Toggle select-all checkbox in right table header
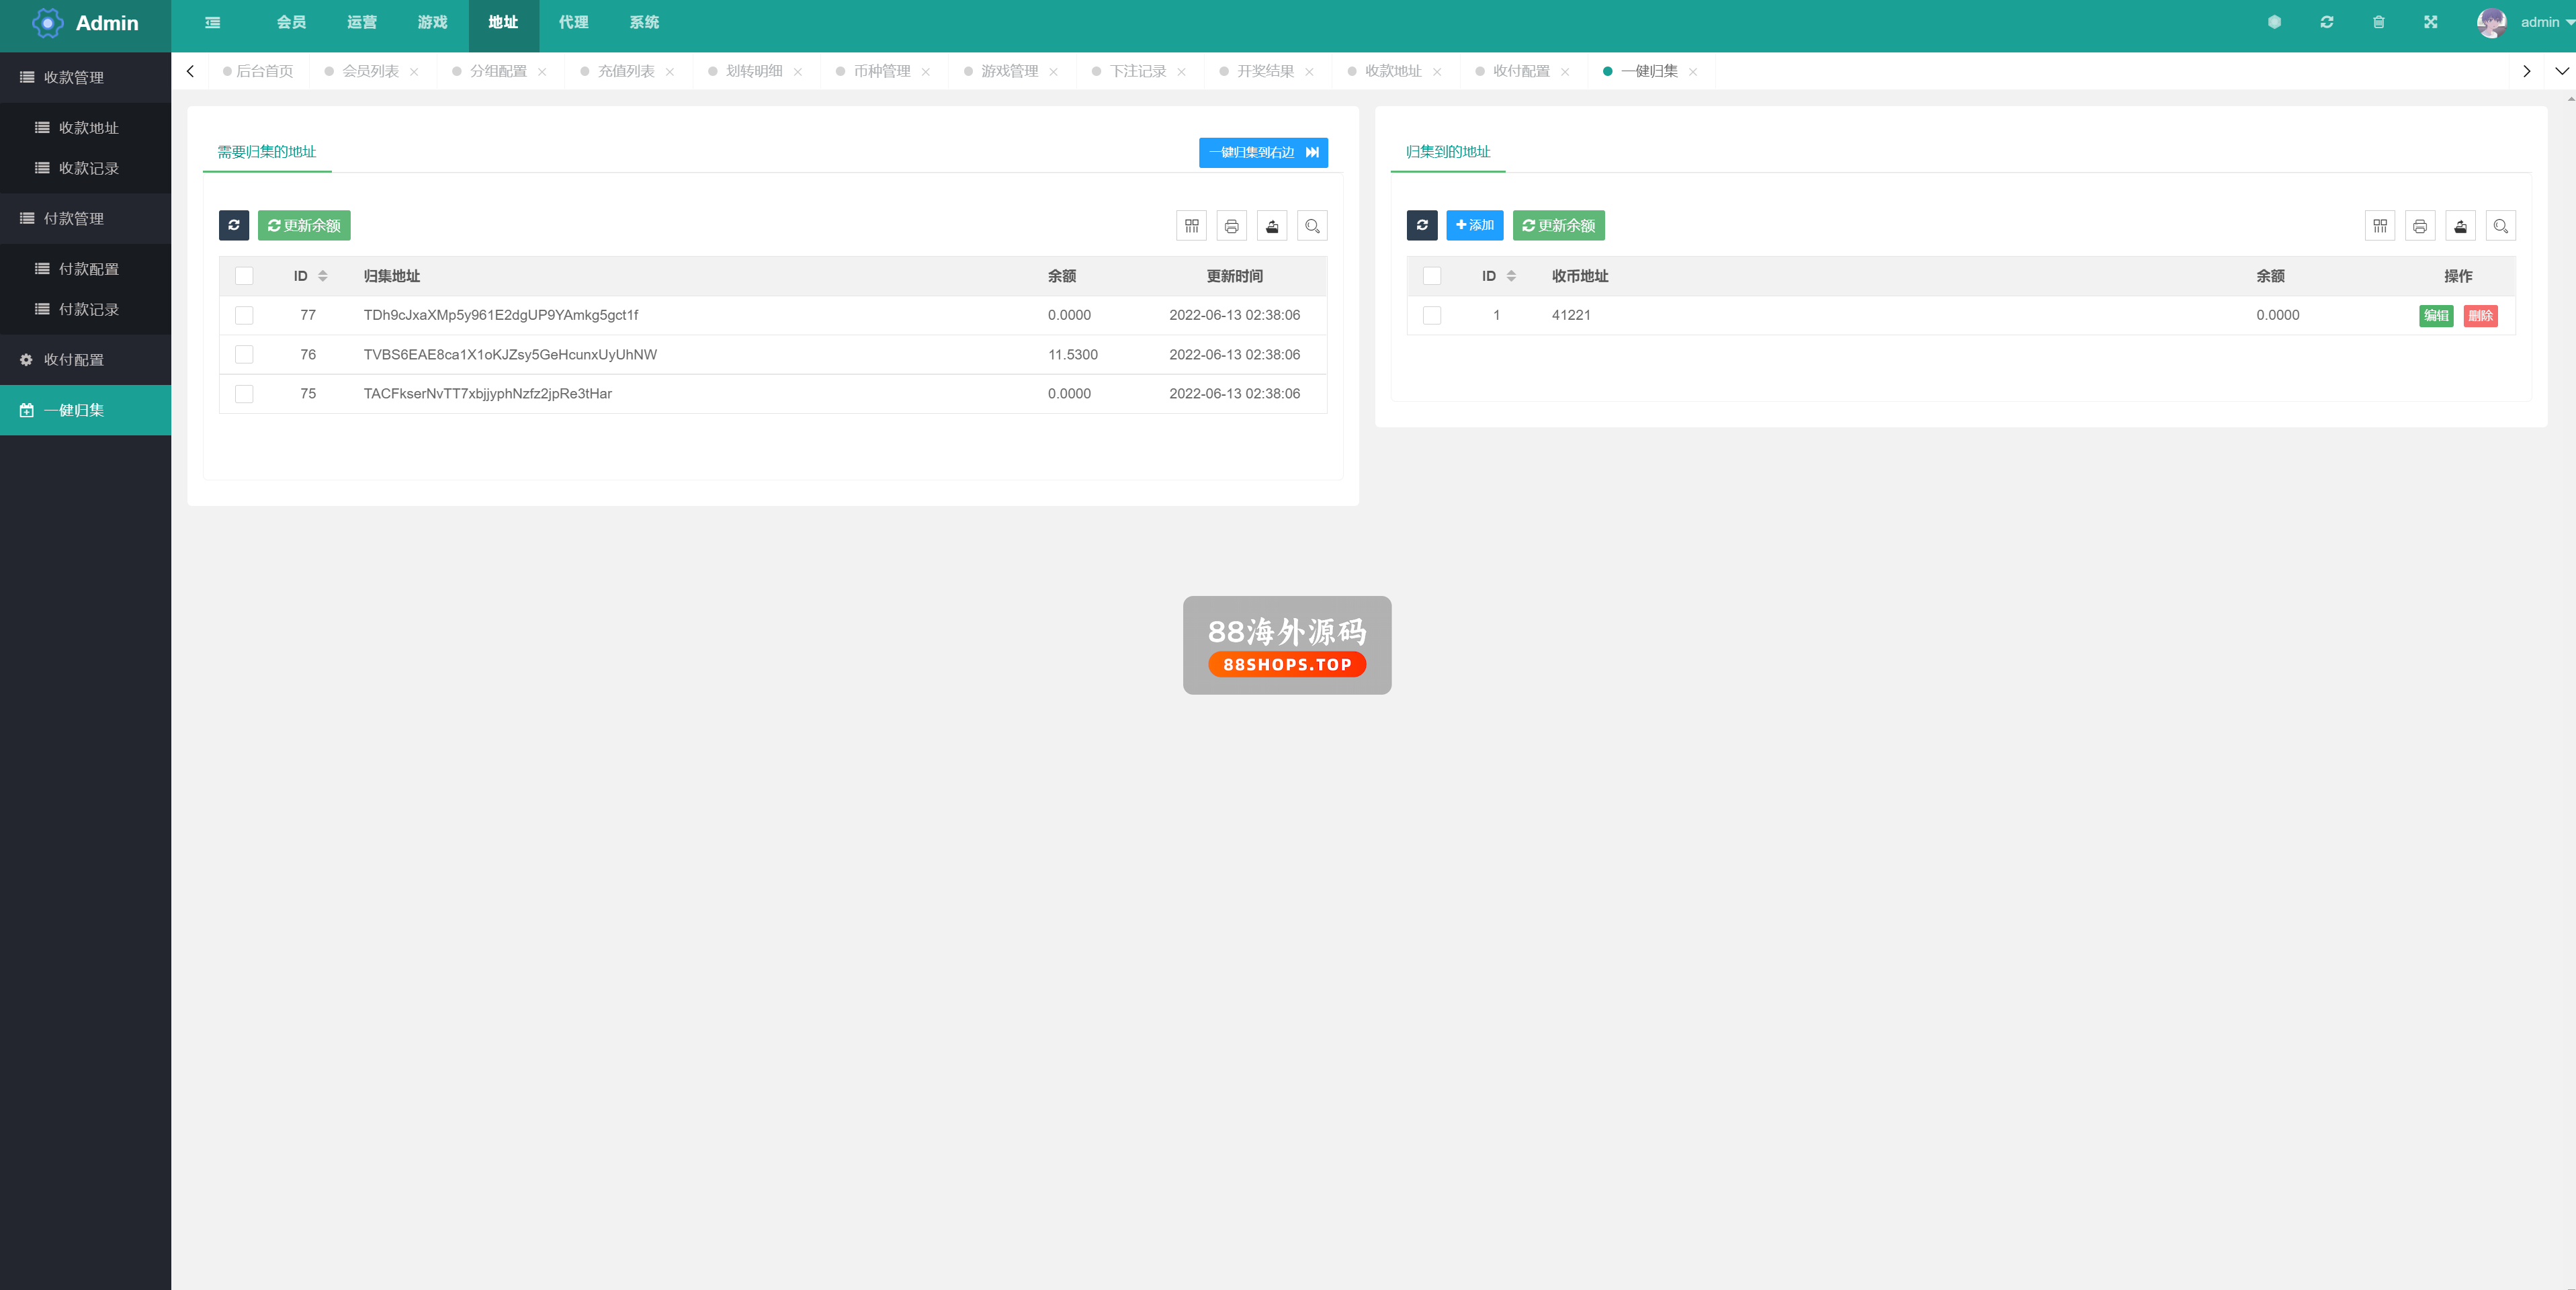The width and height of the screenshot is (2576, 1290). pyautogui.click(x=1431, y=276)
